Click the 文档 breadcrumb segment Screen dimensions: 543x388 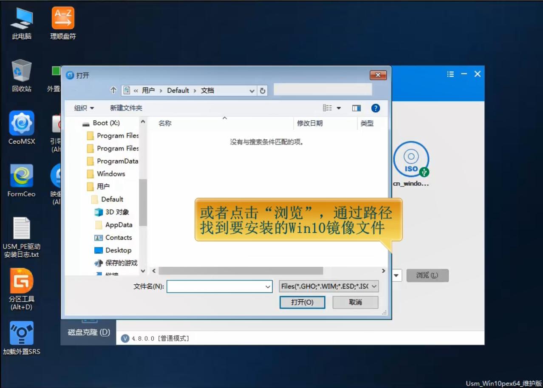208,91
